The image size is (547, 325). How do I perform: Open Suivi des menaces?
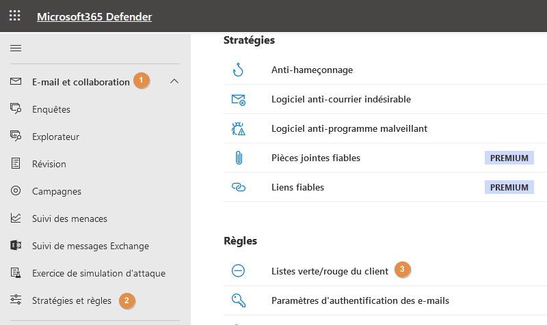coord(70,218)
